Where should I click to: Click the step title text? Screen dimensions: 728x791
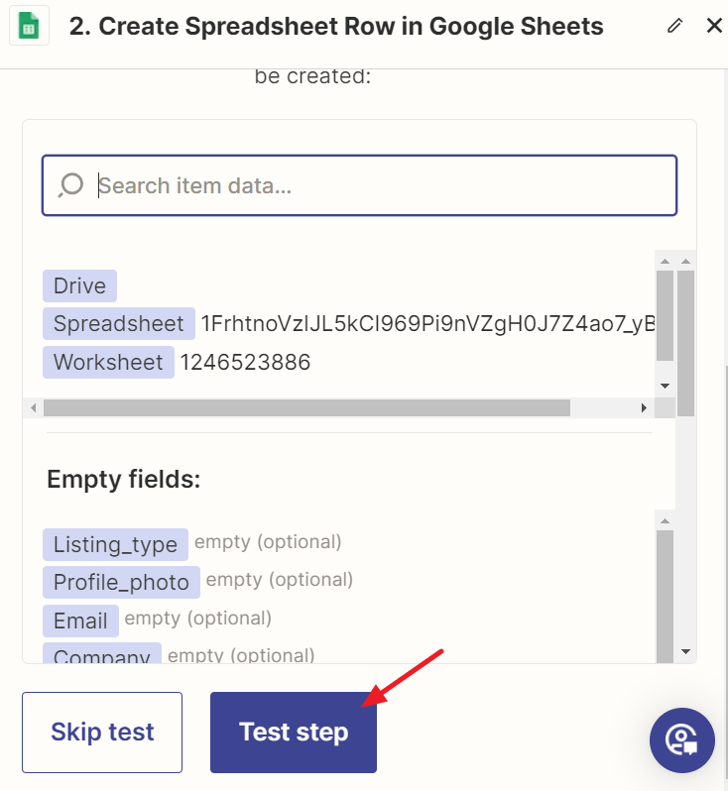(x=336, y=26)
